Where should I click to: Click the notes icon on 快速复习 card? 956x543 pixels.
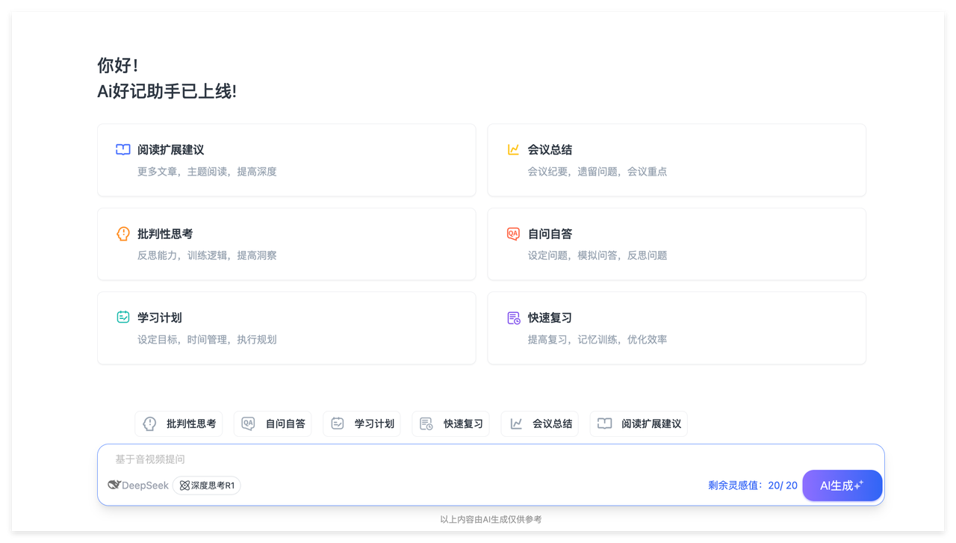(x=513, y=318)
